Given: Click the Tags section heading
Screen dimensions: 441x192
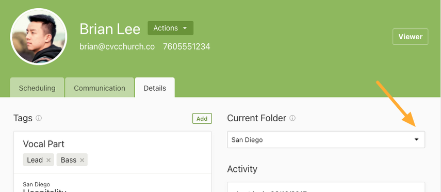Looking at the screenshot, I should [23, 118].
